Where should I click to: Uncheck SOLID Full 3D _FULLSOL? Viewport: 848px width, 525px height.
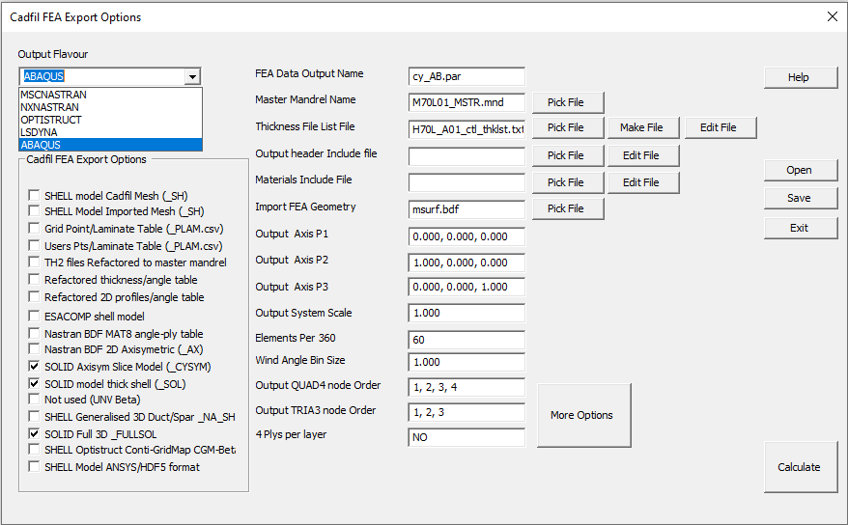34,433
